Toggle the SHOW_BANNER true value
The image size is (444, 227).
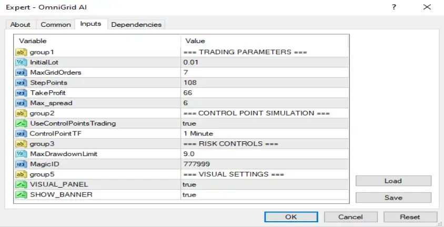(189, 194)
